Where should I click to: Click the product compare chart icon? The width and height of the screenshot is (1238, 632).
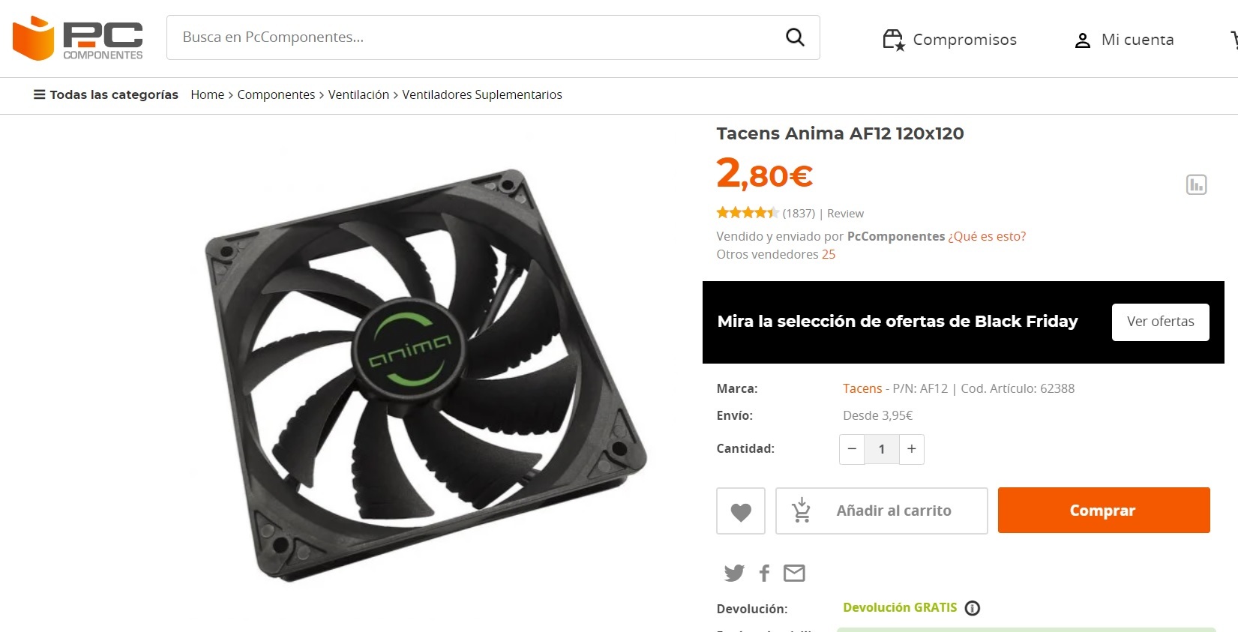point(1196,184)
